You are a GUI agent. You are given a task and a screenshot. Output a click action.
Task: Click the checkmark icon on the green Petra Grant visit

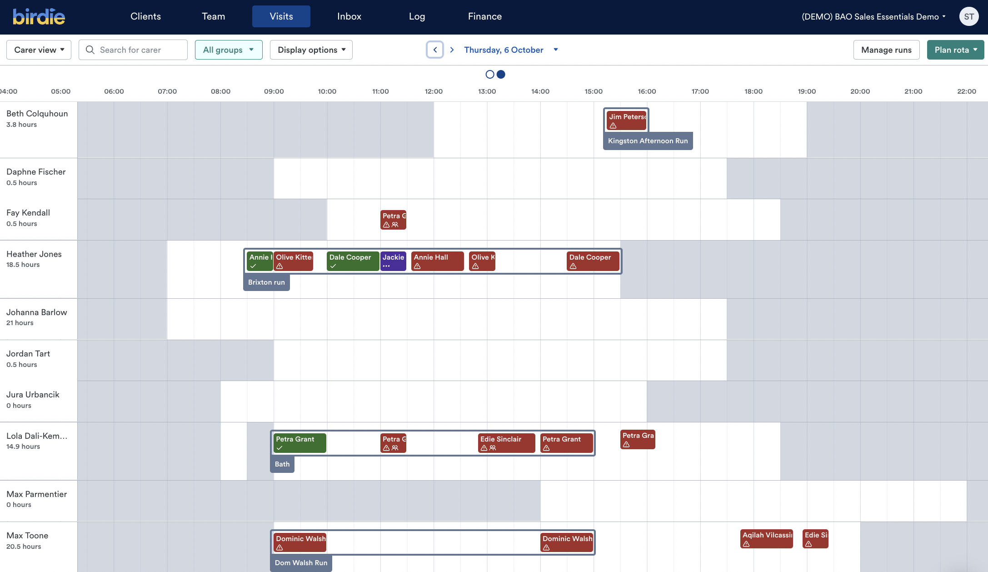279,448
